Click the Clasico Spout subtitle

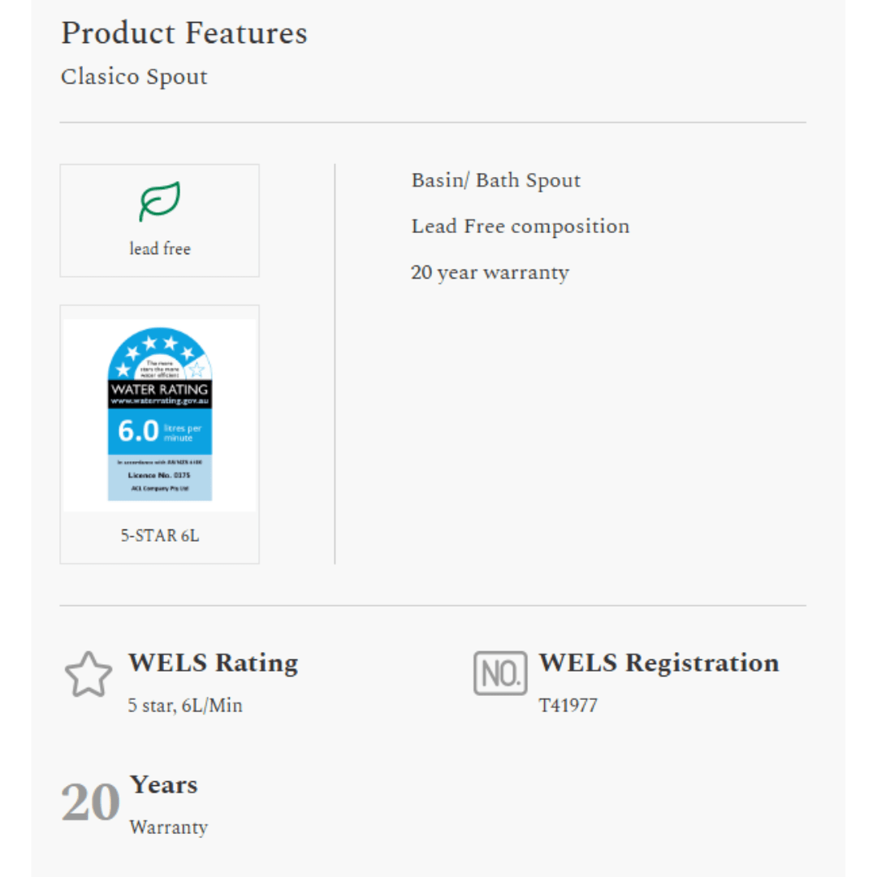[x=134, y=77]
